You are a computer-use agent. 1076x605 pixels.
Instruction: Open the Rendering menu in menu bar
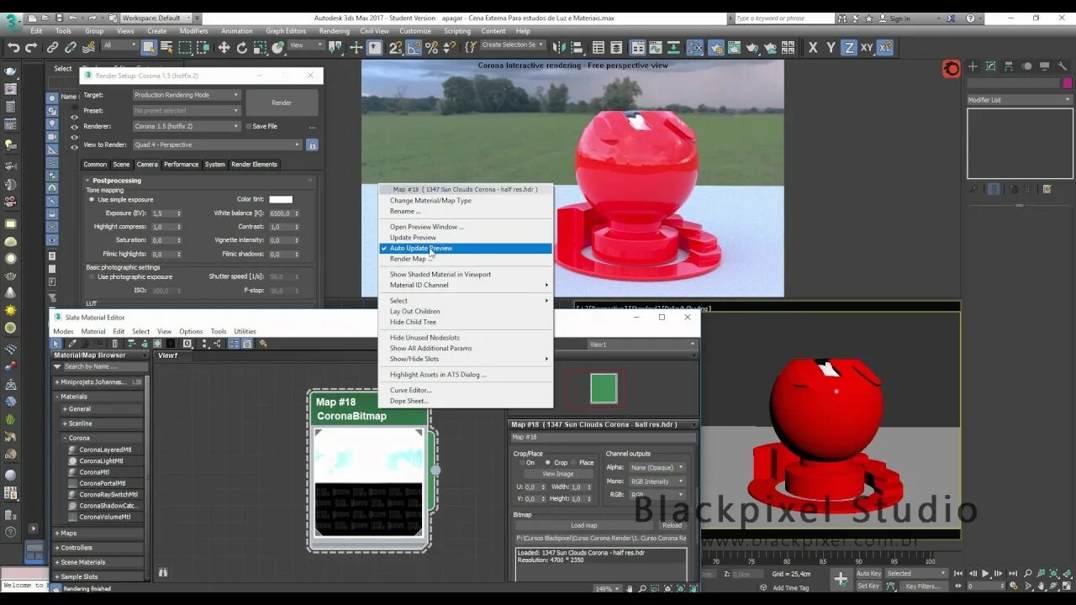pyautogui.click(x=335, y=31)
